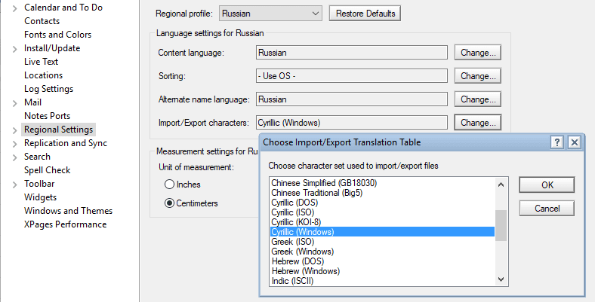Expand the Toolbar preferences section
Image resolution: width=595 pixels, height=302 pixels.
(x=16, y=184)
